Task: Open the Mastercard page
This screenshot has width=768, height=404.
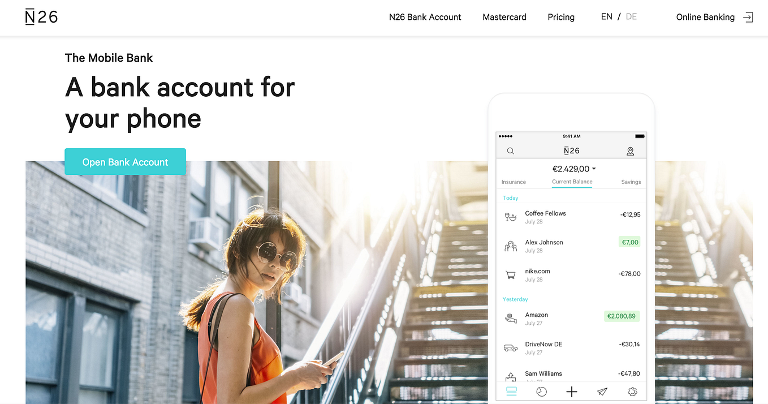Action: tap(504, 17)
